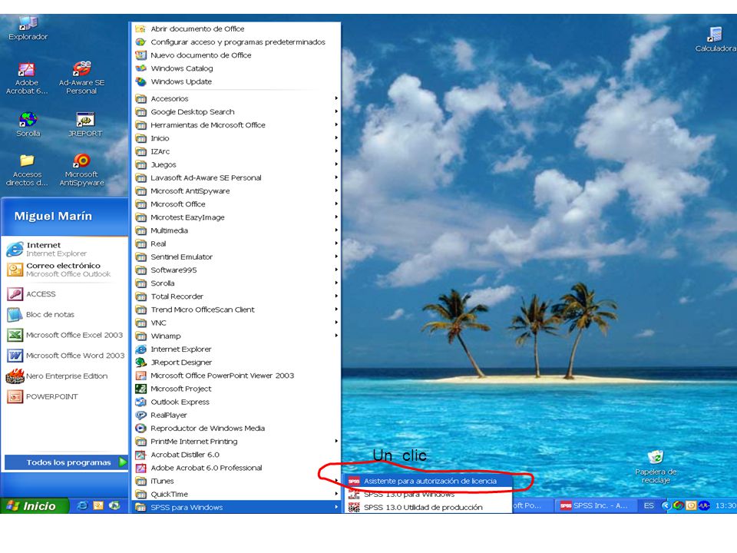The image size is (737, 553).
Task: Open Accesos directos desktop folder
Action: pyautogui.click(x=27, y=171)
